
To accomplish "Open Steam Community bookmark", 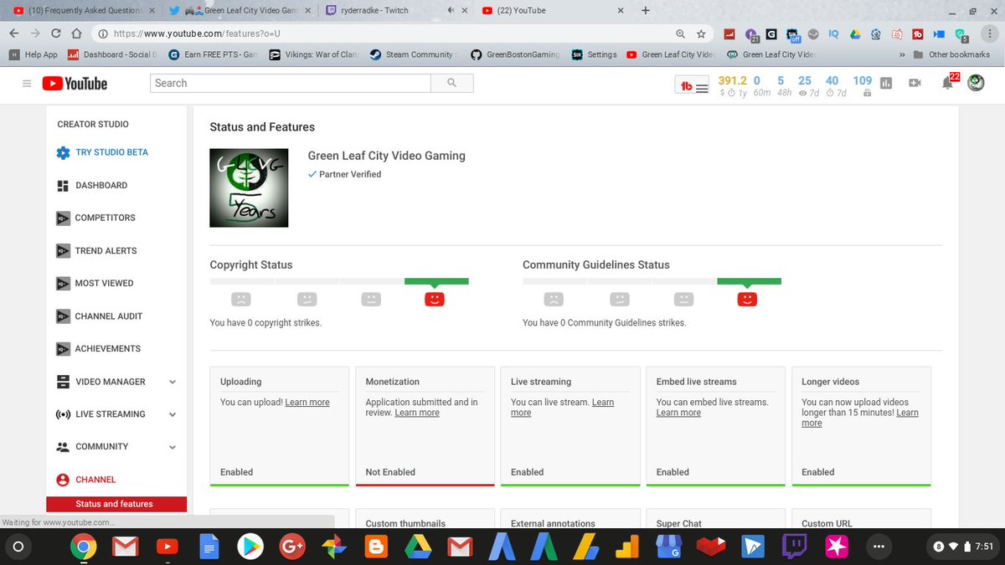I will tap(414, 54).
